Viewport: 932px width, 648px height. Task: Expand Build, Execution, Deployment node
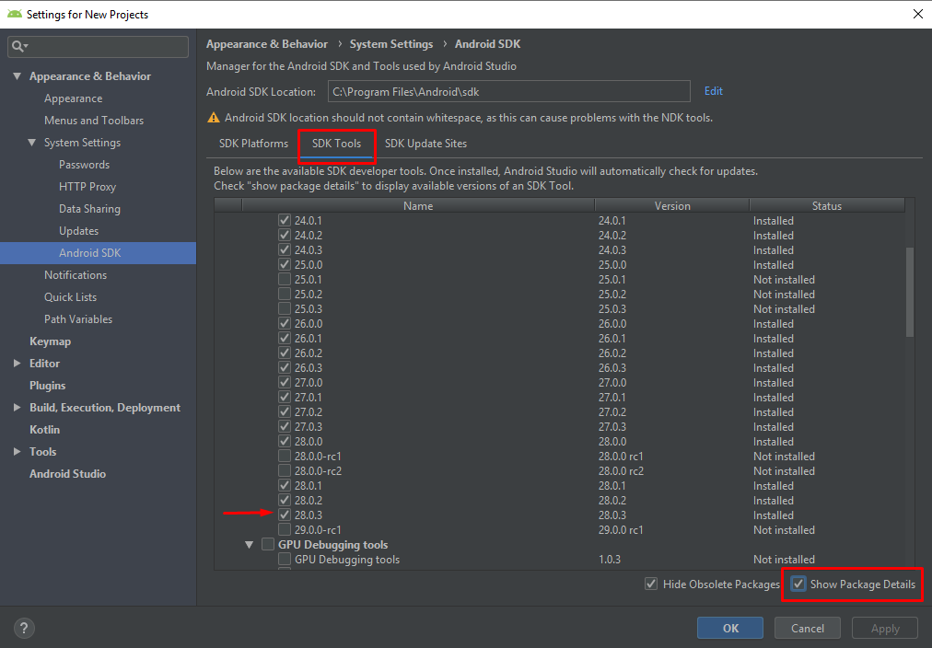point(17,408)
